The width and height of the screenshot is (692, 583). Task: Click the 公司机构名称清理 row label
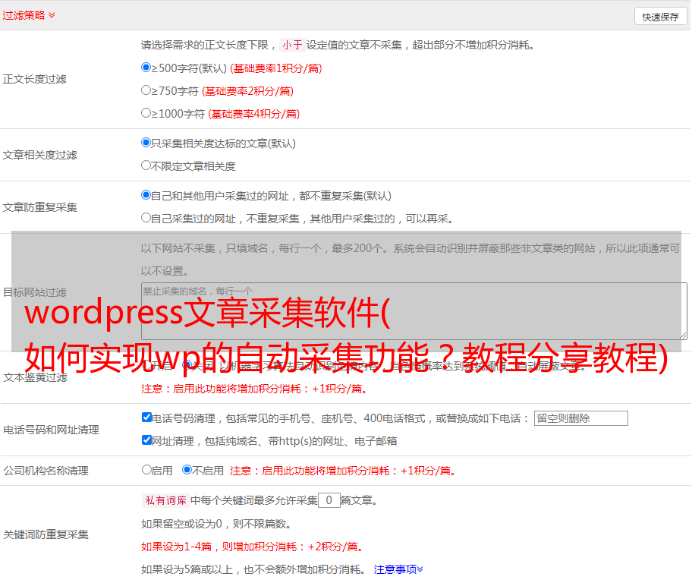(x=46, y=471)
